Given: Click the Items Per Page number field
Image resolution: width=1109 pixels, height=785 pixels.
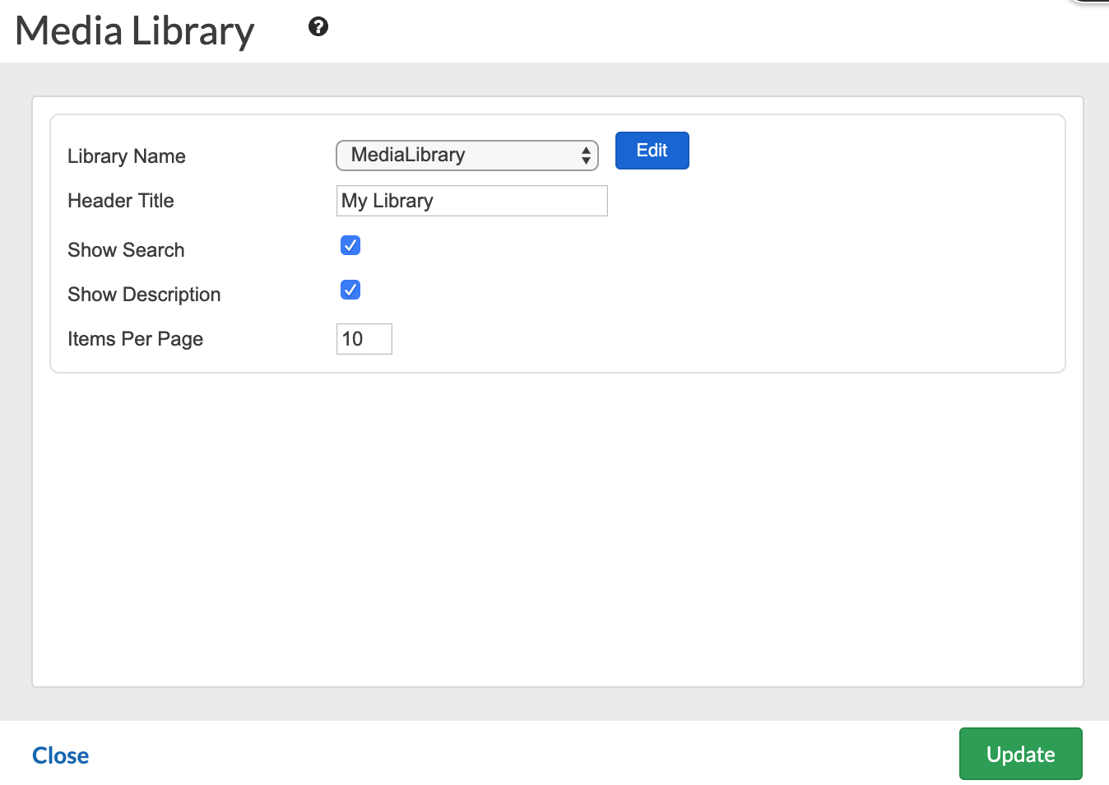Looking at the screenshot, I should (364, 339).
